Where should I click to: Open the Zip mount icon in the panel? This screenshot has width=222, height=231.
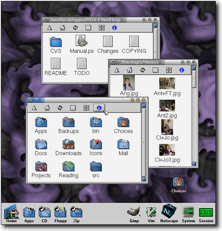(76, 215)
